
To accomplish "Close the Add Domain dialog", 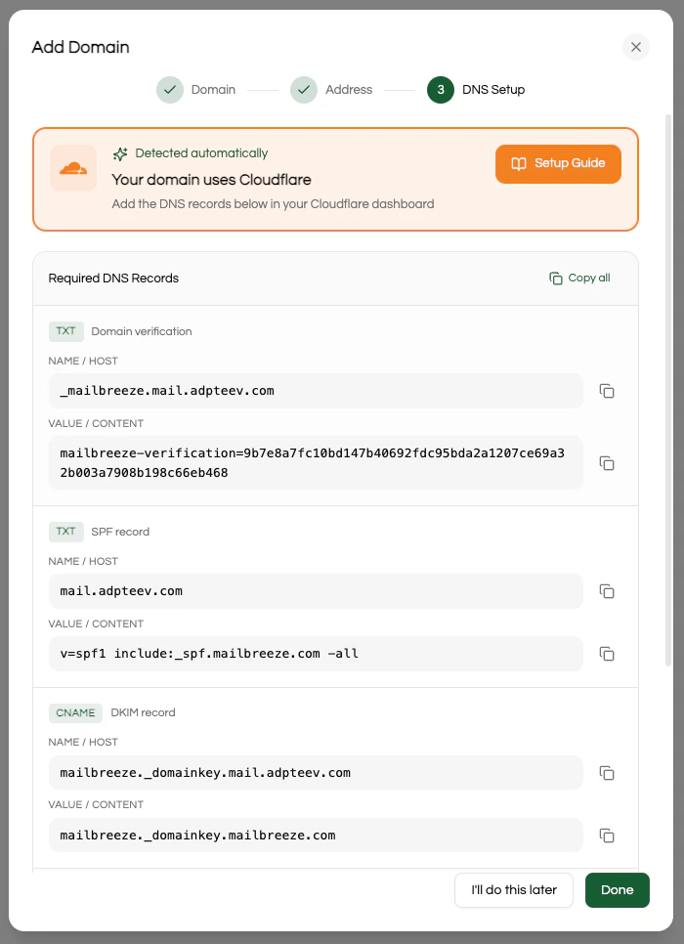I will click(636, 47).
